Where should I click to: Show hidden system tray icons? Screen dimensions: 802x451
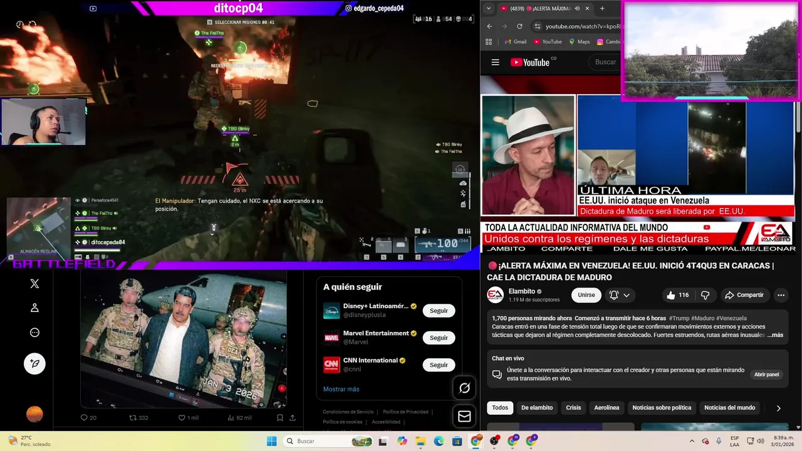click(x=692, y=441)
